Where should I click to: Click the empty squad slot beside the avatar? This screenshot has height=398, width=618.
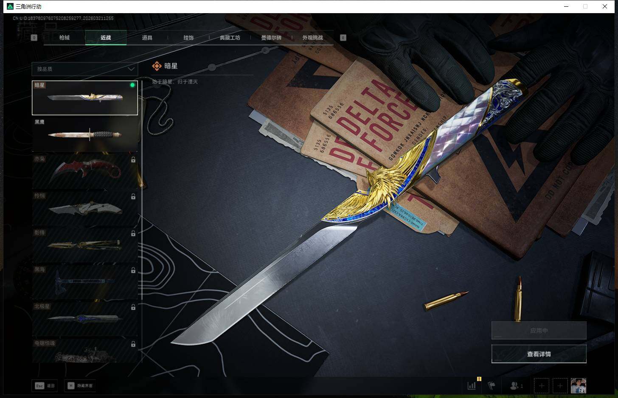pos(560,386)
